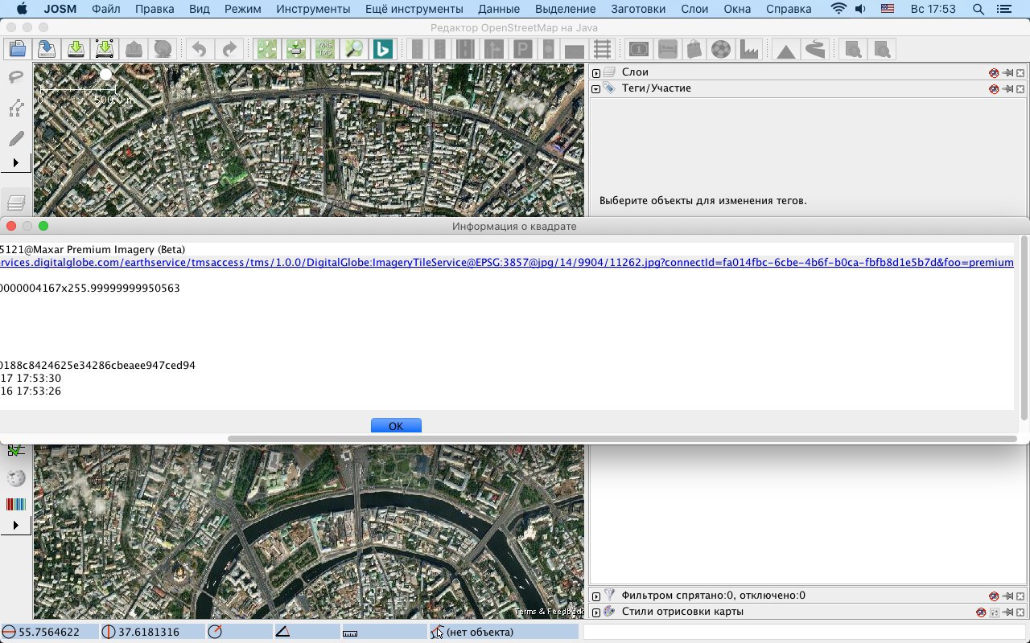
Task: Open the digitalglobe tile URL link
Action: click(507, 263)
